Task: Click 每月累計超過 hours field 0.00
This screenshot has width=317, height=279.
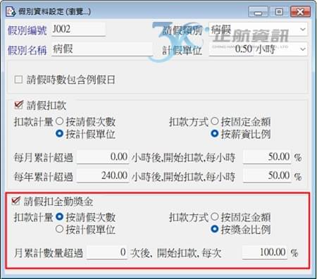Action: (103, 157)
